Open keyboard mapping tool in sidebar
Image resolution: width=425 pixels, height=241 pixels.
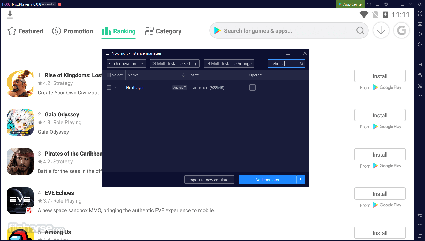[x=420, y=24]
